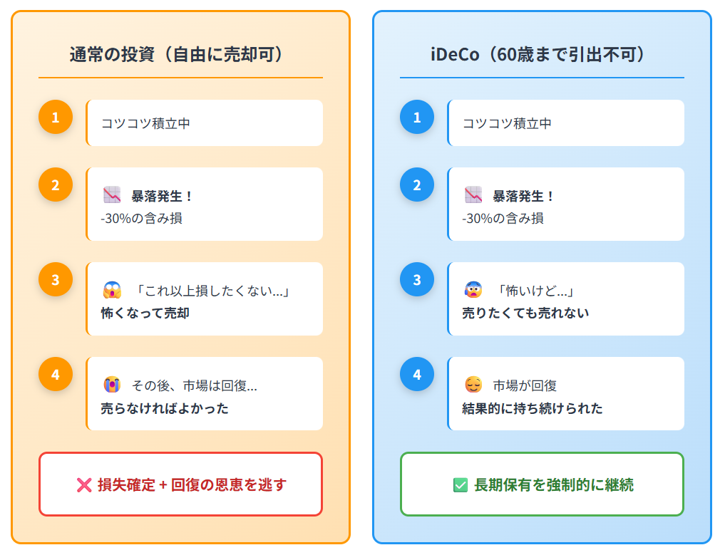The width and height of the screenshot is (725, 550).
Task: Click the orange step 1 circle
Action: click(x=56, y=117)
